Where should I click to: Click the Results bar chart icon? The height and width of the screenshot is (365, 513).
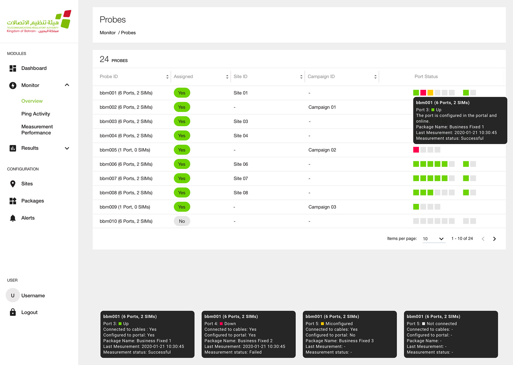pos(13,148)
